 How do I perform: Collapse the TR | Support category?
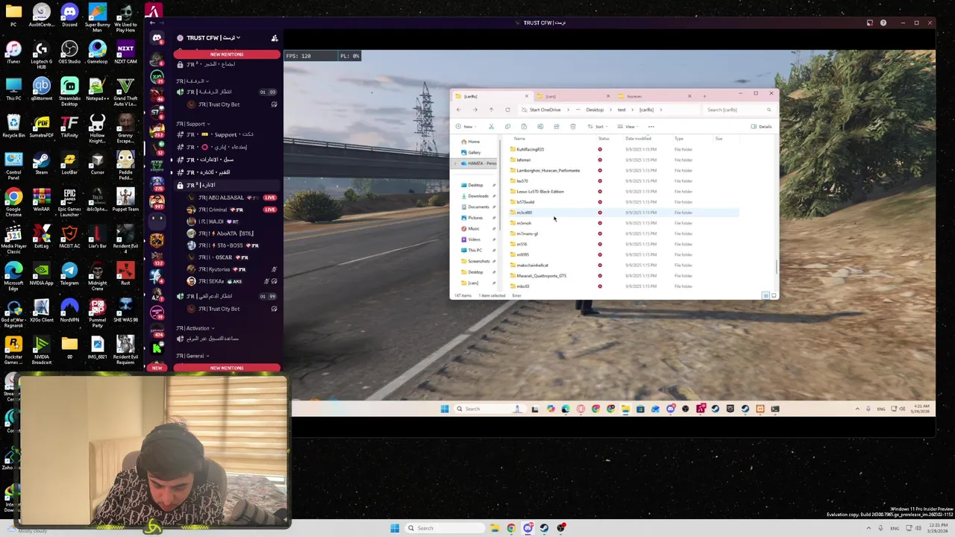pos(194,124)
